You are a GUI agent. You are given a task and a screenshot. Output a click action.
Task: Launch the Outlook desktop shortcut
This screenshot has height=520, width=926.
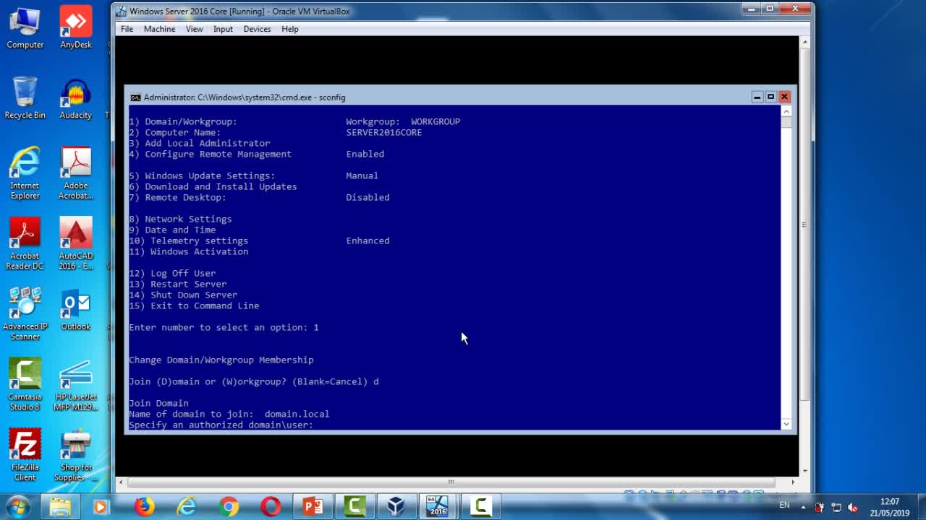pos(76,311)
